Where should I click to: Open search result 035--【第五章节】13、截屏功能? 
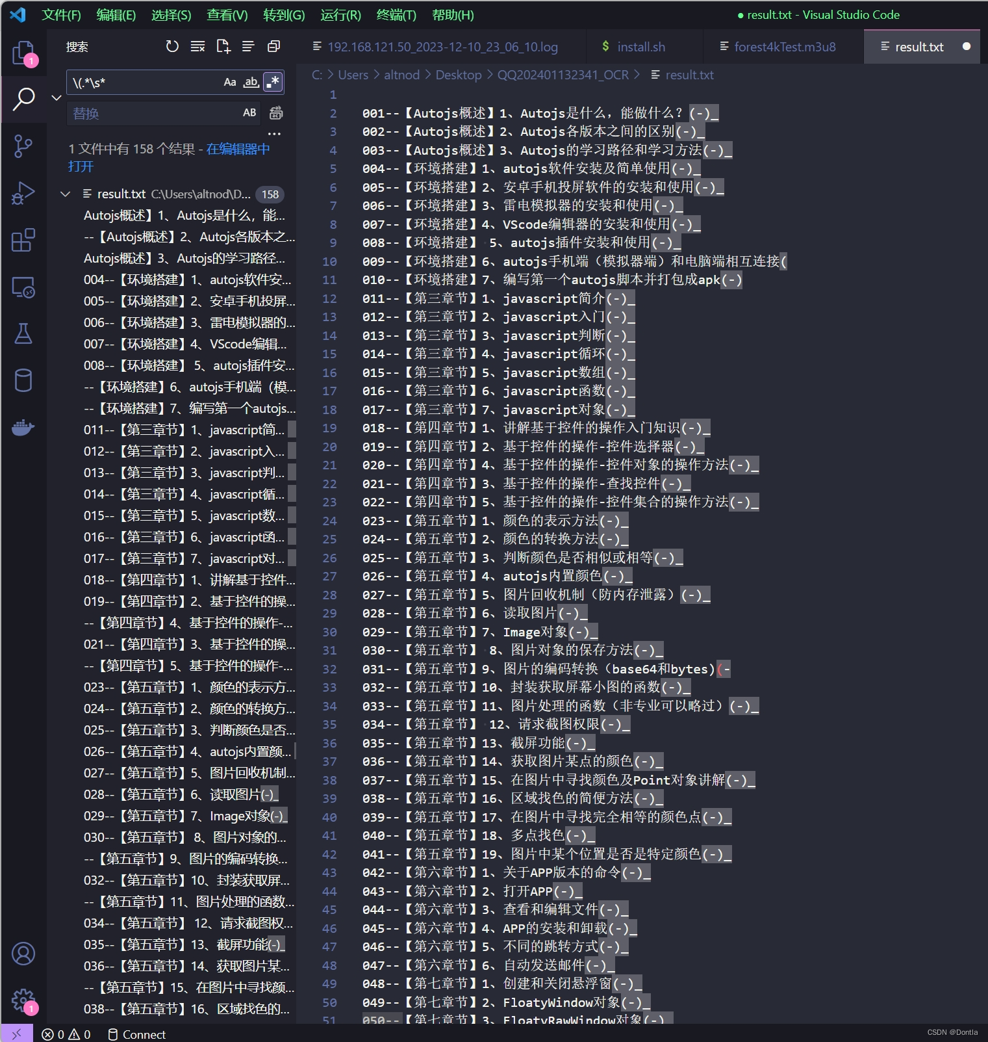pos(184,944)
